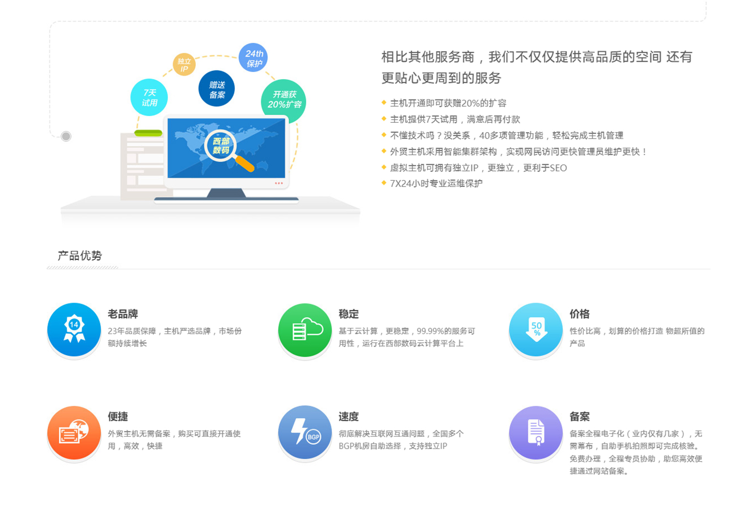Screen dimensions: 746x518
Task: Click the 速度 BGP lightning icon
Action: click(x=305, y=433)
